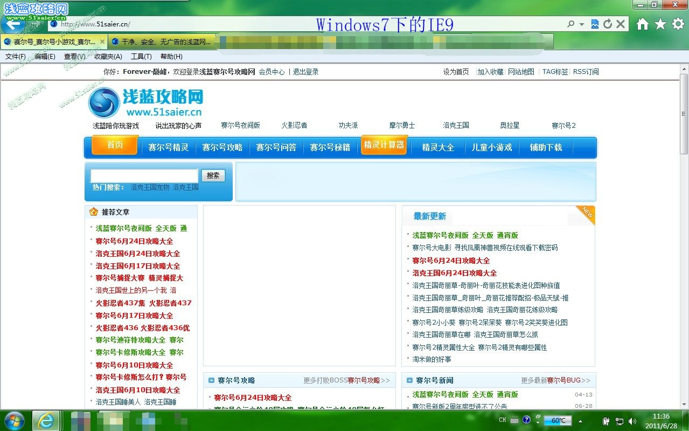
Task: Click the 搜索 button
Action: (213, 175)
